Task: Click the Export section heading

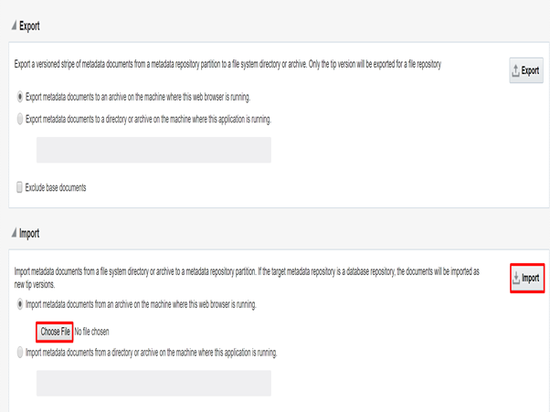Action: coord(29,26)
